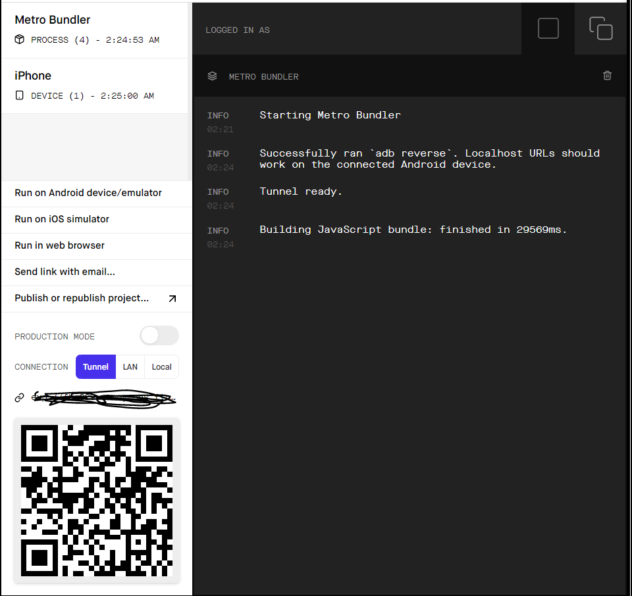Run on Android device/emulator
The width and height of the screenshot is (632, 596).
click(x=97, y=193)
